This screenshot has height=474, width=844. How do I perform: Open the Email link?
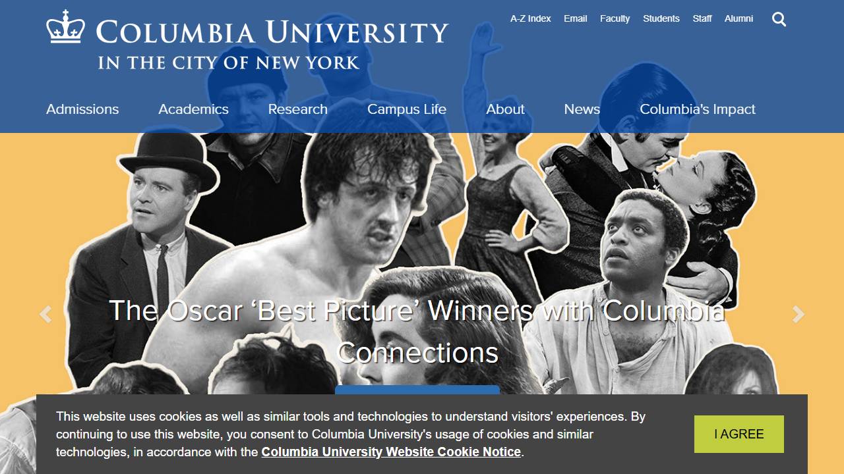pos(575,18)
